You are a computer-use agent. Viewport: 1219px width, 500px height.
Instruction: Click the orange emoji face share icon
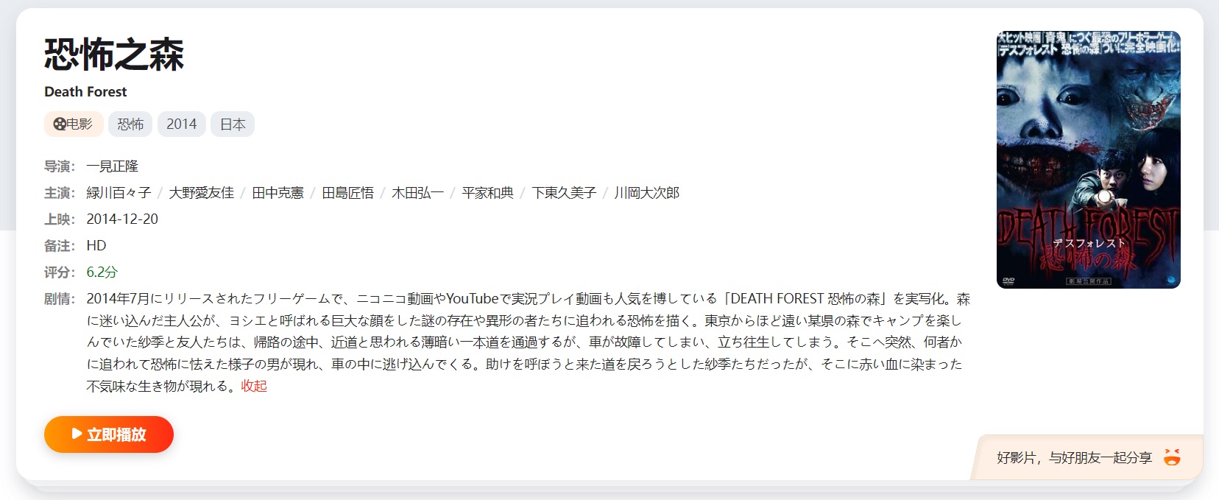point(1172,457)
